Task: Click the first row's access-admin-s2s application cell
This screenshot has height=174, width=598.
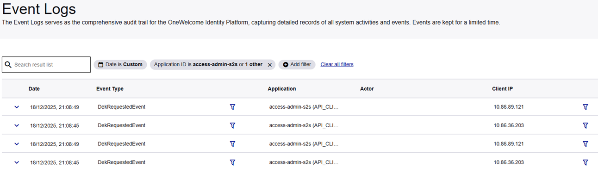Action: [304, 107]
